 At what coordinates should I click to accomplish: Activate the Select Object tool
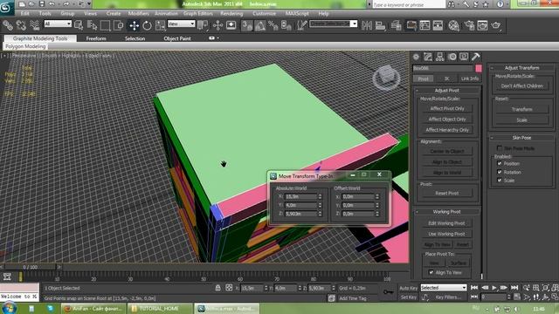tap(79, 25)
